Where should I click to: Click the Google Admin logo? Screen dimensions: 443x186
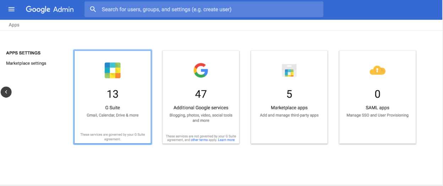[50, 9]
